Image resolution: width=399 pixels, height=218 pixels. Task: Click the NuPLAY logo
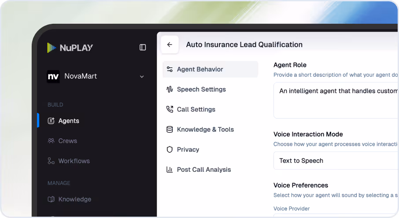[x=70, y=48]
